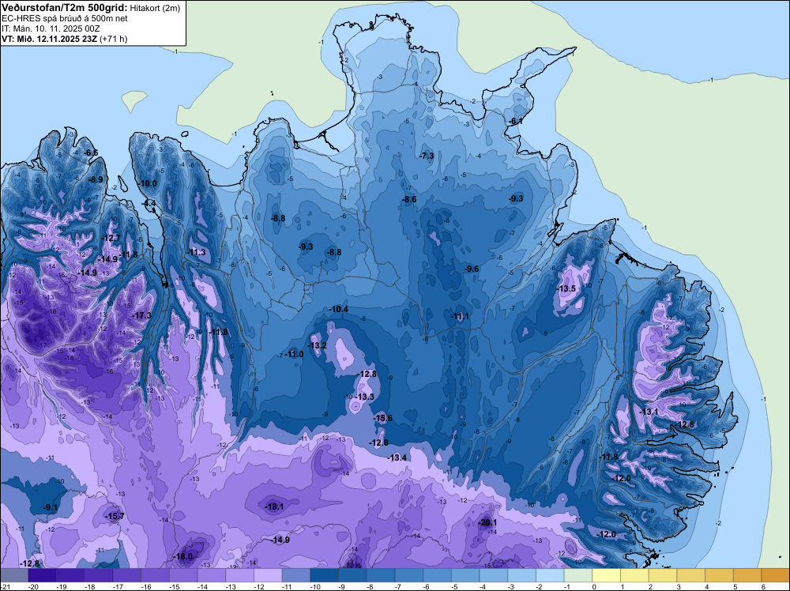Click the -4.4 temperature value
This screenshot has width=790, height=591.
[149, 204]
